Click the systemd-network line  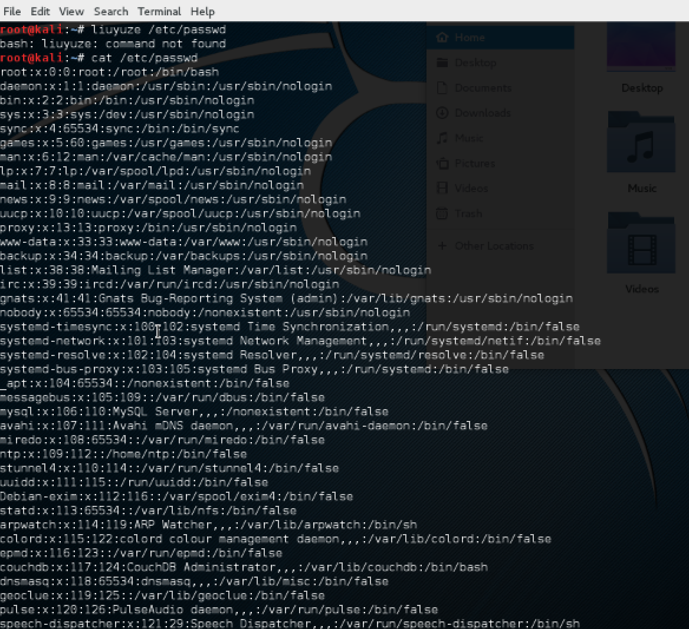tap(301, 341)
